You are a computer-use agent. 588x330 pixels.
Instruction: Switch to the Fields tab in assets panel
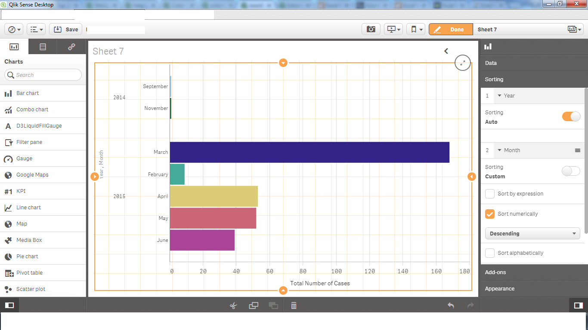43,47
